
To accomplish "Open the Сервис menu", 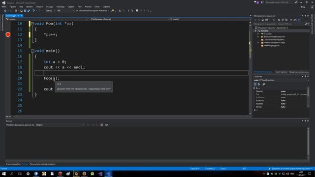I will tap(71, 6).
